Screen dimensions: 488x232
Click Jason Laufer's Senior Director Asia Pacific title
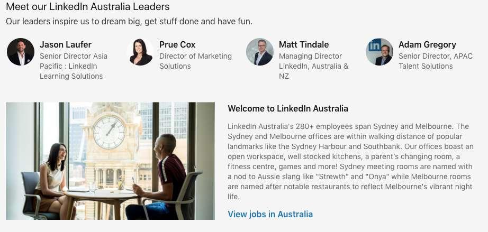[x=73, y=66]
